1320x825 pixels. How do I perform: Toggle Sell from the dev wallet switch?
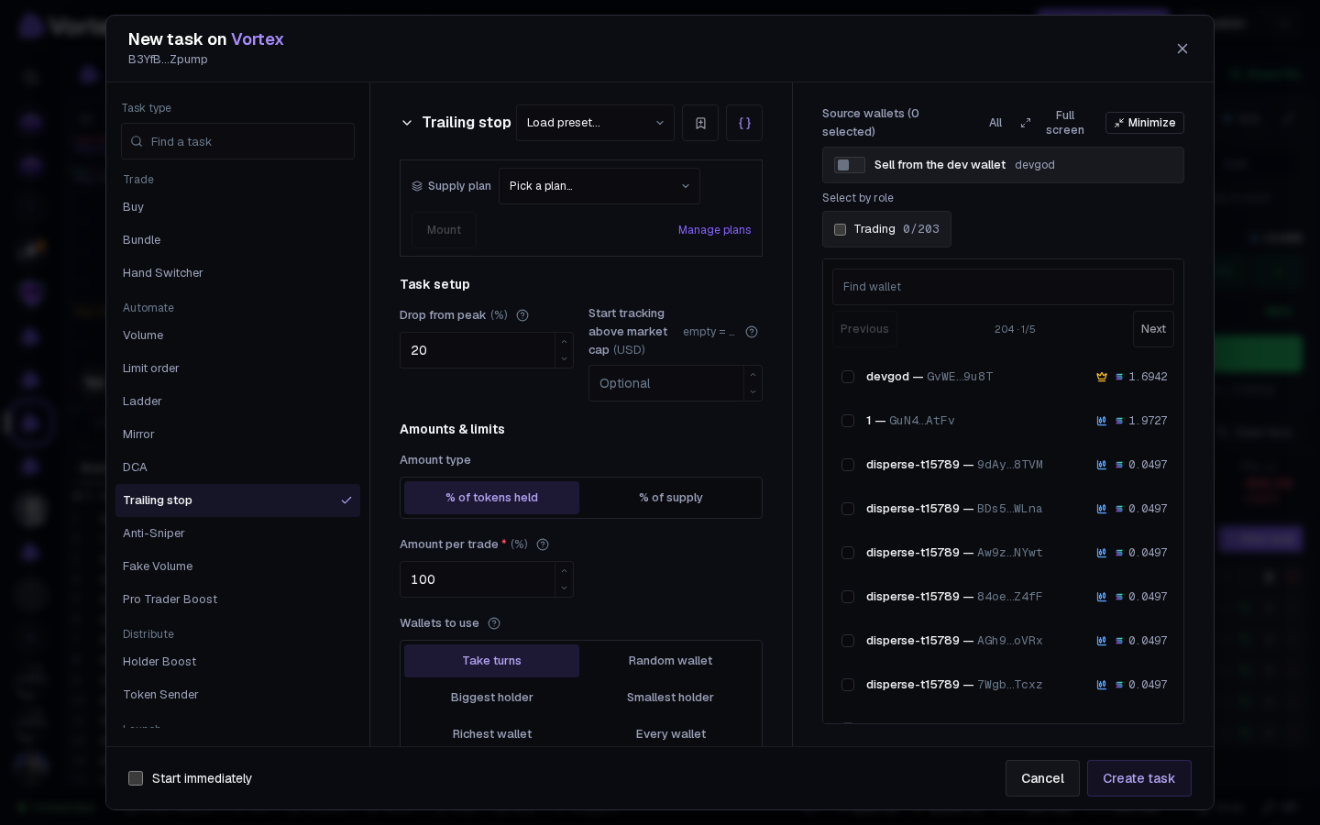click(850, 165)
